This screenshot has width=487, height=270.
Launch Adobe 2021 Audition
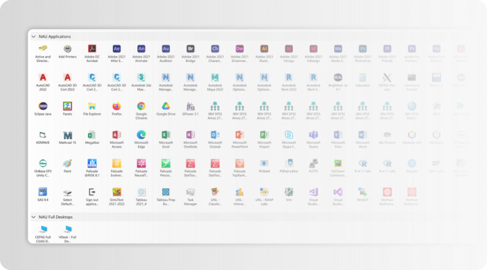coord(166,49)
